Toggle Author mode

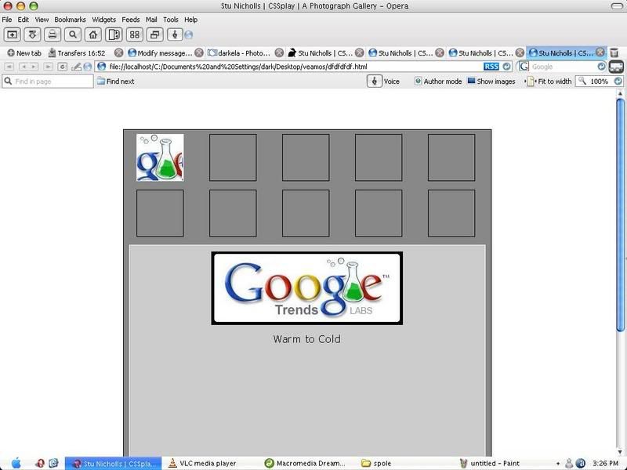438,81
